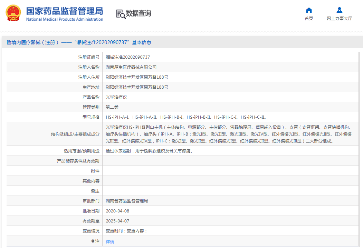This screenshot has height=248, width=363.
Task: Click the 生产地址 row label
Action: click(91, 87)
